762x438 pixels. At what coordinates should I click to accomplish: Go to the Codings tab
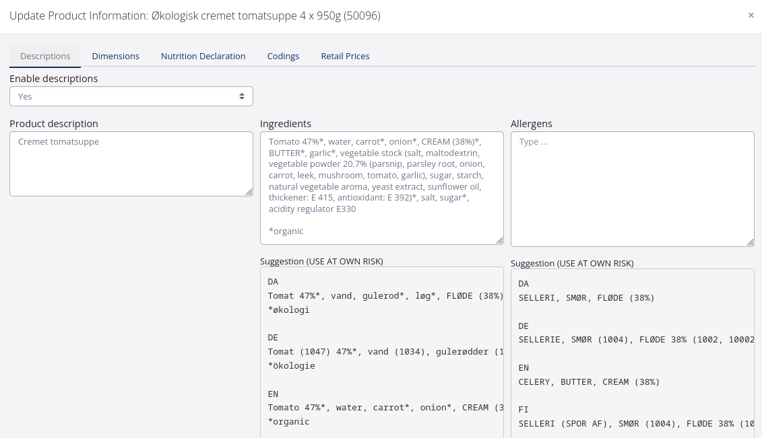pos(283,57)
